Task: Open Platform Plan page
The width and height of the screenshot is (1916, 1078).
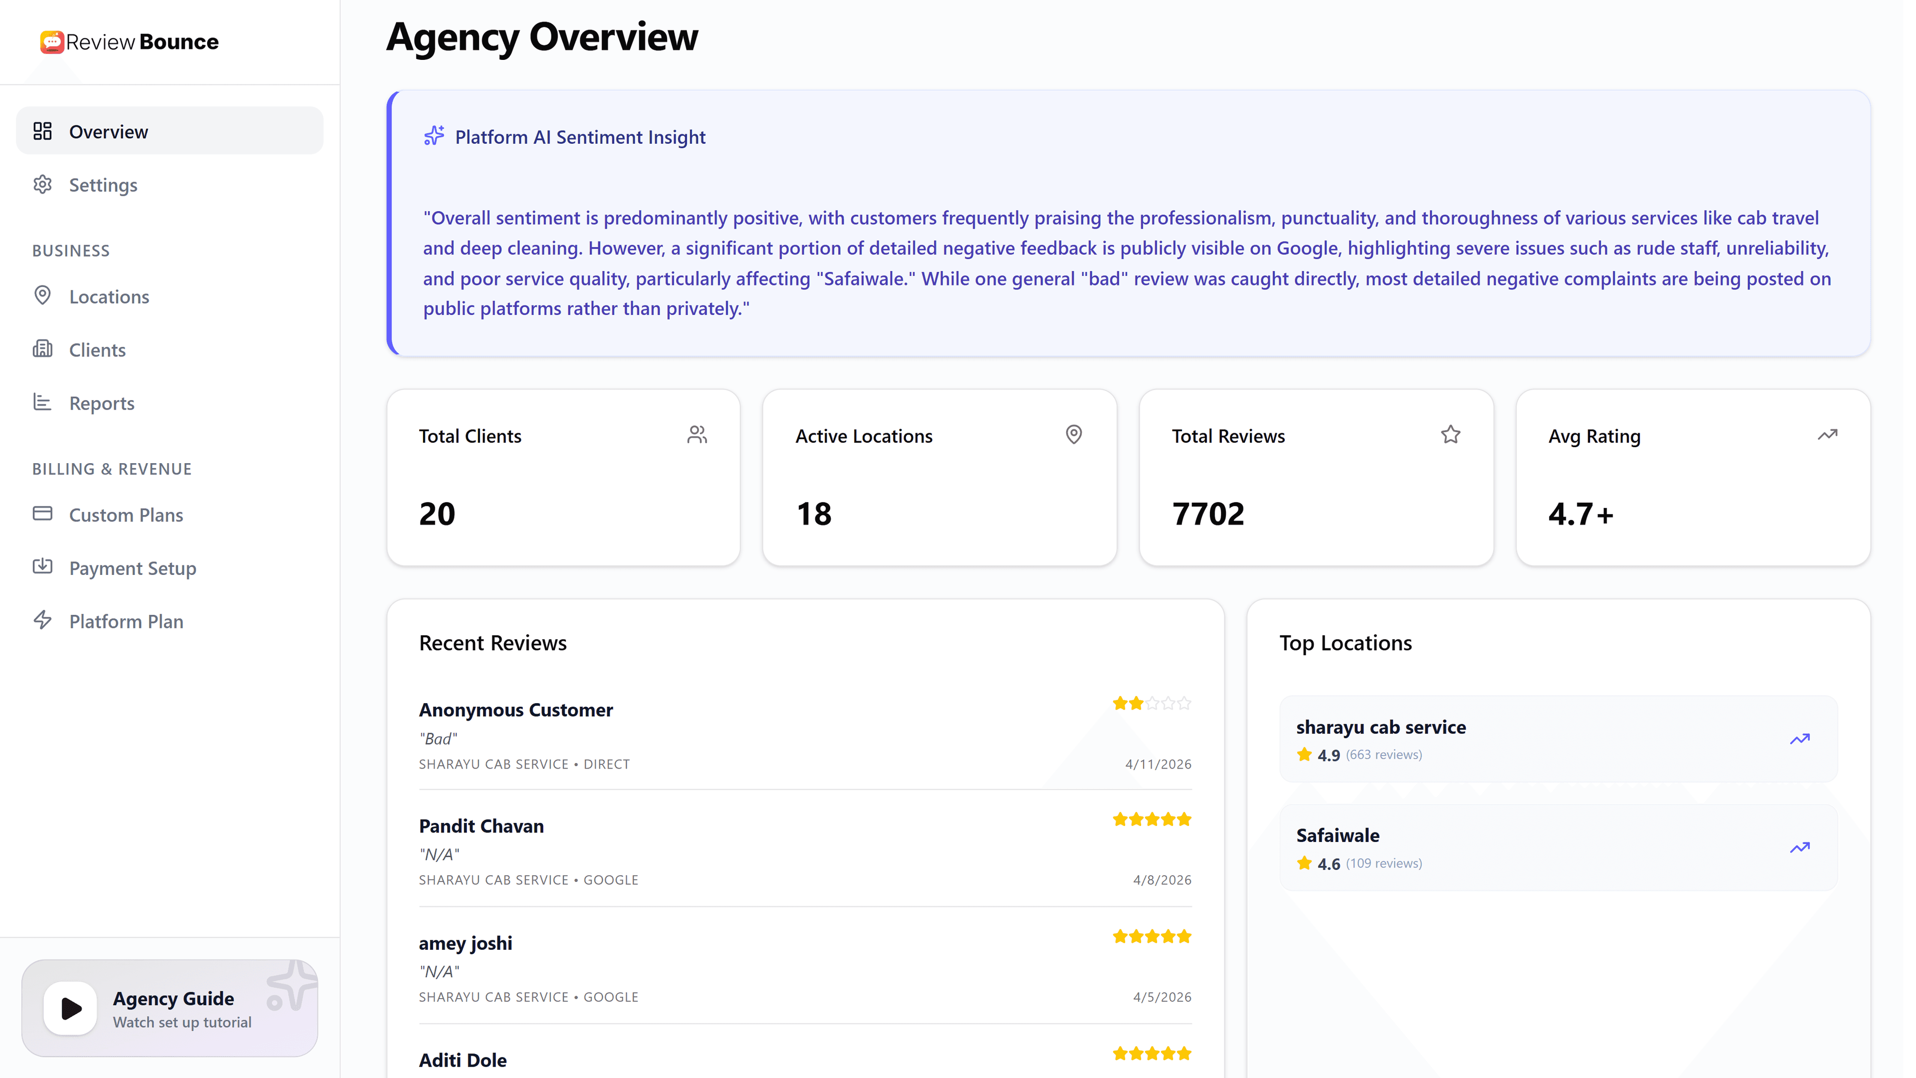Action: tap(170, 620)
